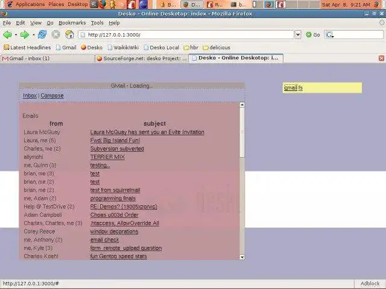Open the View menu
Image resolution: width=386 pixels, height=289 pixels.
pos(36,23)
